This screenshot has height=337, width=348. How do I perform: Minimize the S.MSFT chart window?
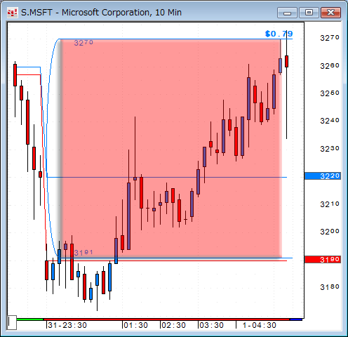(287, 13)
